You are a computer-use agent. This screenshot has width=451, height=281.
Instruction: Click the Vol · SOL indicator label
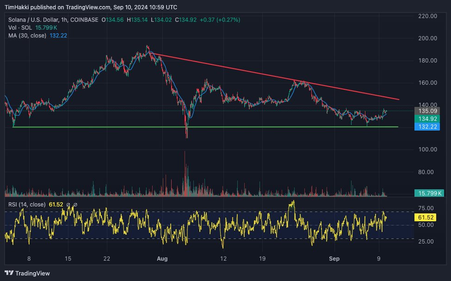click(x=20, y=27)
